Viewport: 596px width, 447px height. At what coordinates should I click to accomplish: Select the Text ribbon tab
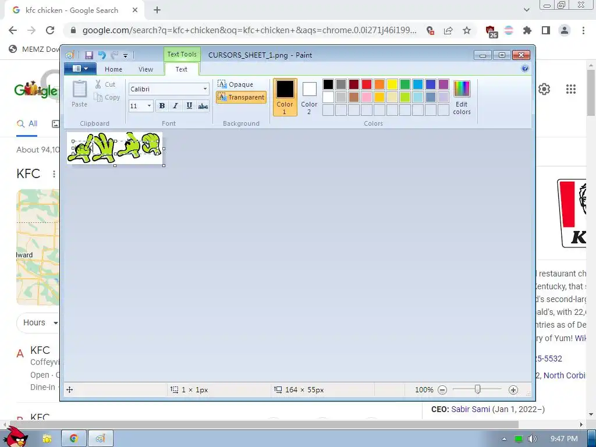tap(182, 69)
